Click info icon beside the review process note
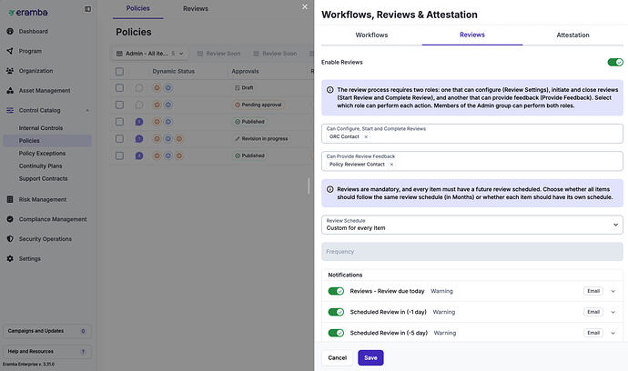 [x=330, y=90]
